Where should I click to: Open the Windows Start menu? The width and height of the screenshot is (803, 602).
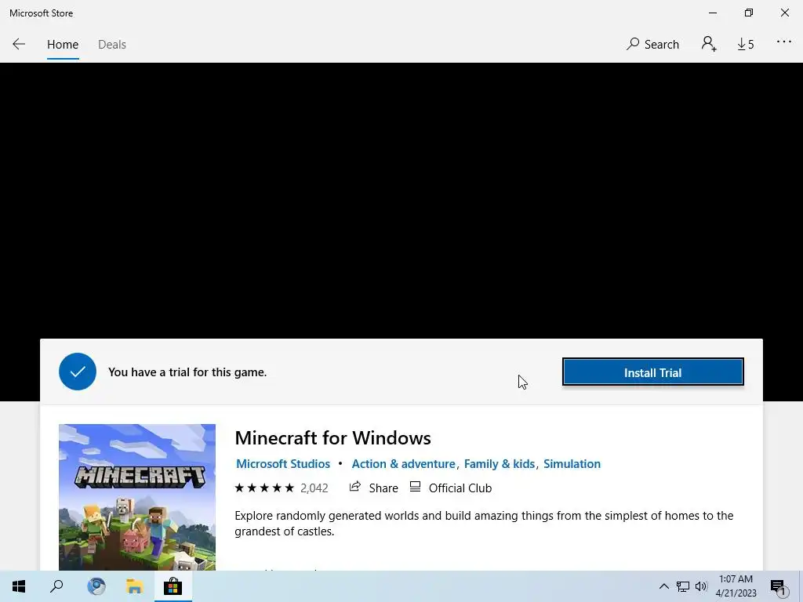[x=19, y=586]
